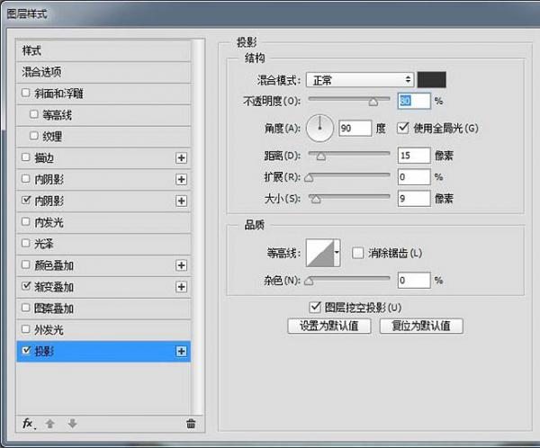Click the plus icon on highlighted 投影 row
Screen dimensions: 540x448
[181, 351]
